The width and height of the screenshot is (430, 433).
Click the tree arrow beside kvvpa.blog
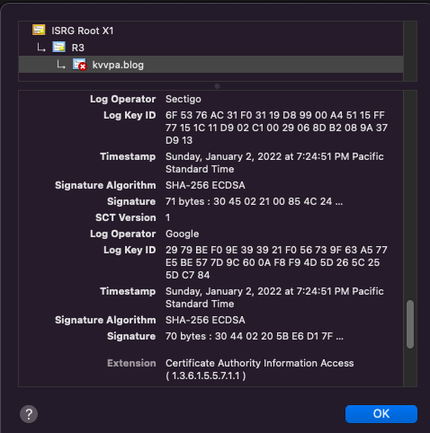pos(61,65)
